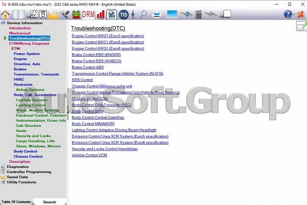Open Transmission Control Range Inhibitor System link
Image resolution: width=307 pixels, height=205 pixels.
(117, 73)
